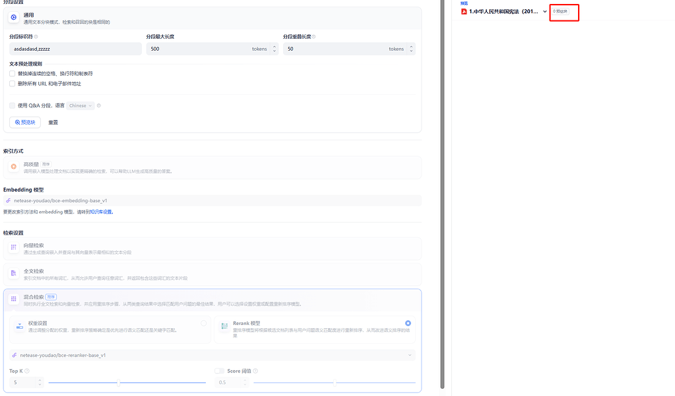Click the Top K value stepper
The height and width of the screenshot is (396, 675).
40,382
